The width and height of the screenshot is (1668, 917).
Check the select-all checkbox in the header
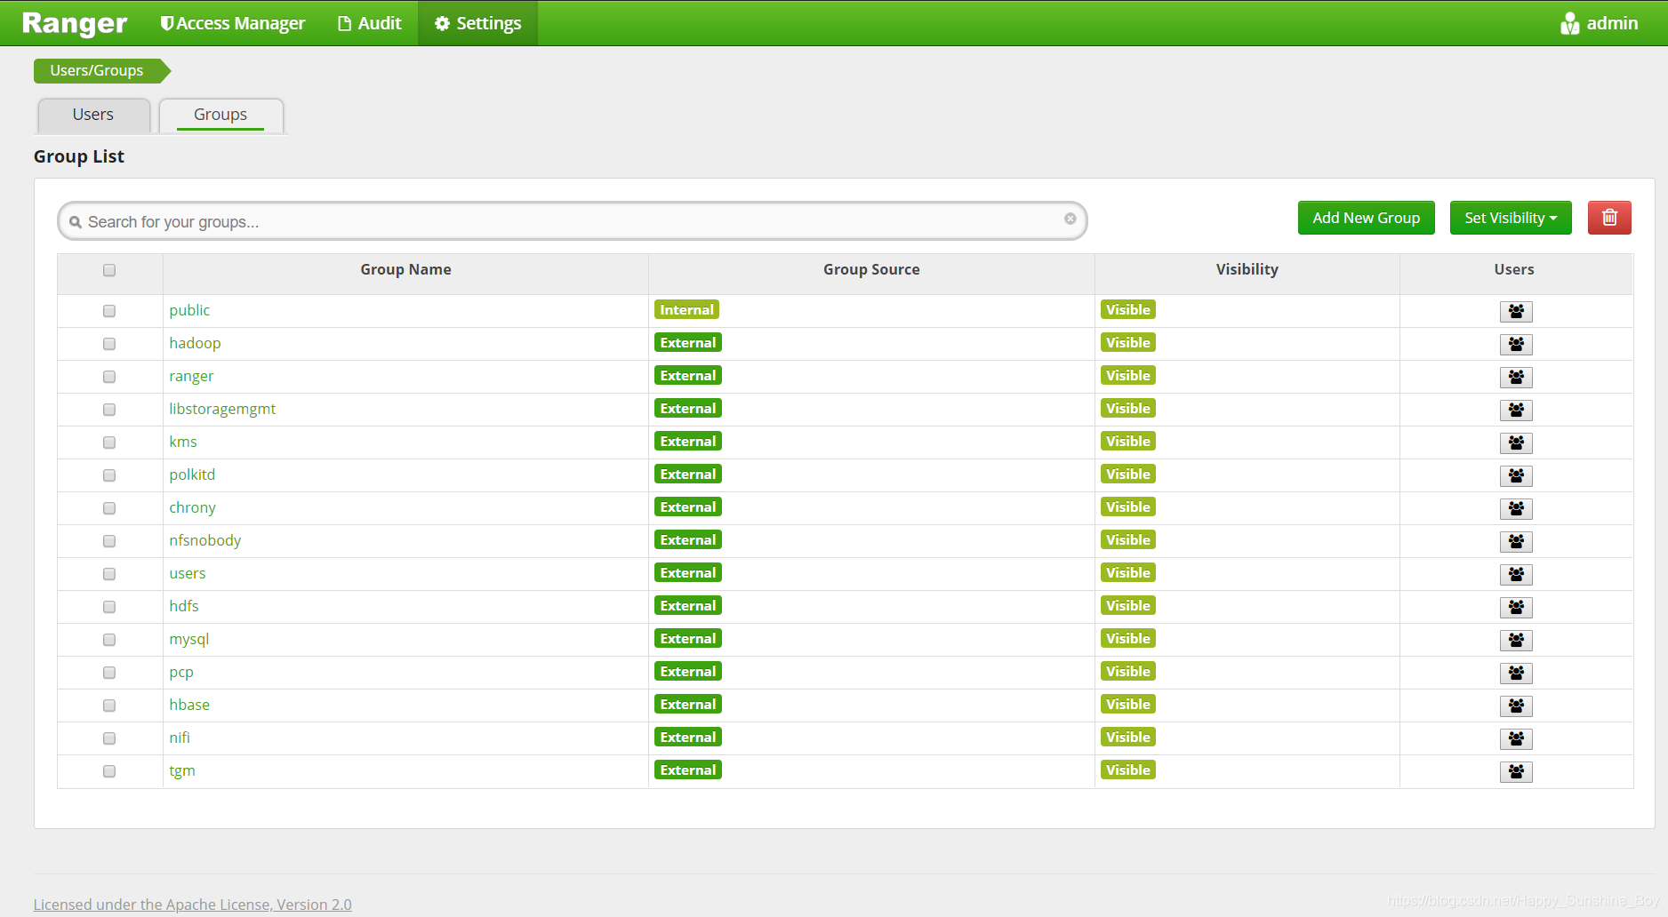coord(108,269)
